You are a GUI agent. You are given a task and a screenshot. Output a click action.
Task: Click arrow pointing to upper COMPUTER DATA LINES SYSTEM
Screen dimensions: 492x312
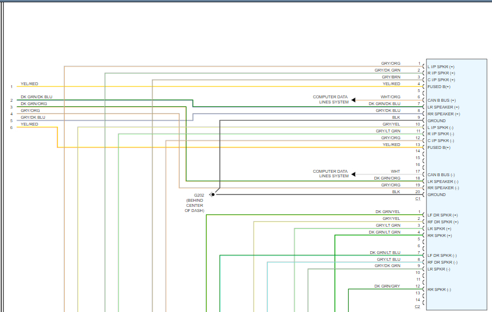pos(353,100)
